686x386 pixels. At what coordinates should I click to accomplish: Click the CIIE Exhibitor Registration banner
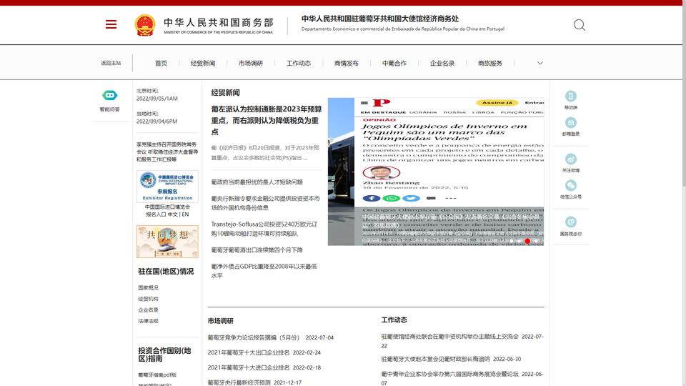click(167, 187)
